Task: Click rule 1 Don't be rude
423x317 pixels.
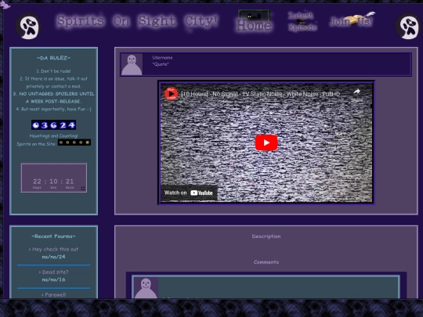Action: [54, 71]
